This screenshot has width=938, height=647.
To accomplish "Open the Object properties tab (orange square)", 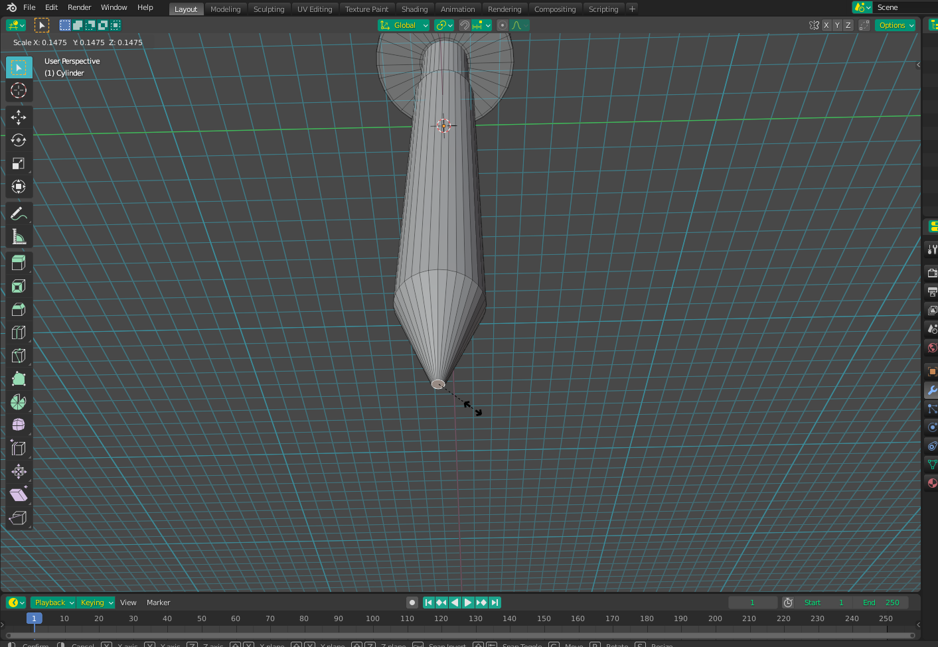I will (x=932, y=372).
